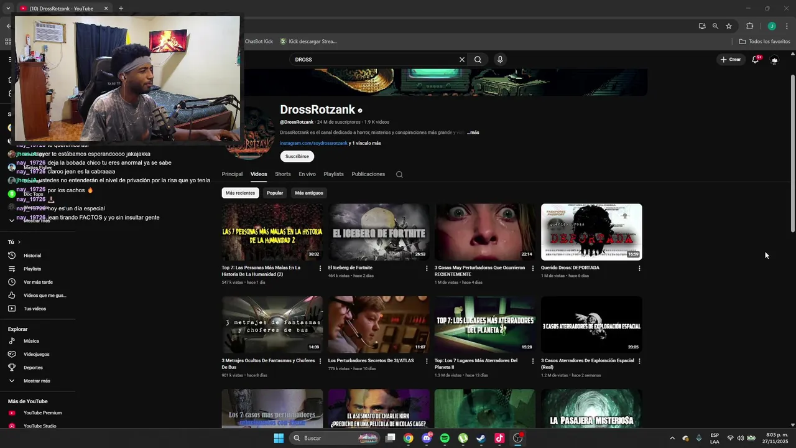Open options menu for Top 7 Personas Más Malas video
796x448 pixels.
[320, 268]
